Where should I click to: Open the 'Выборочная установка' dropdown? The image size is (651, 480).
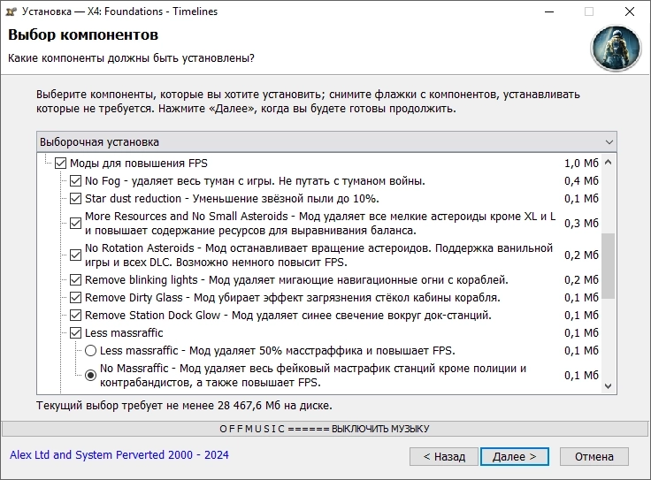[x=326, y=142]
